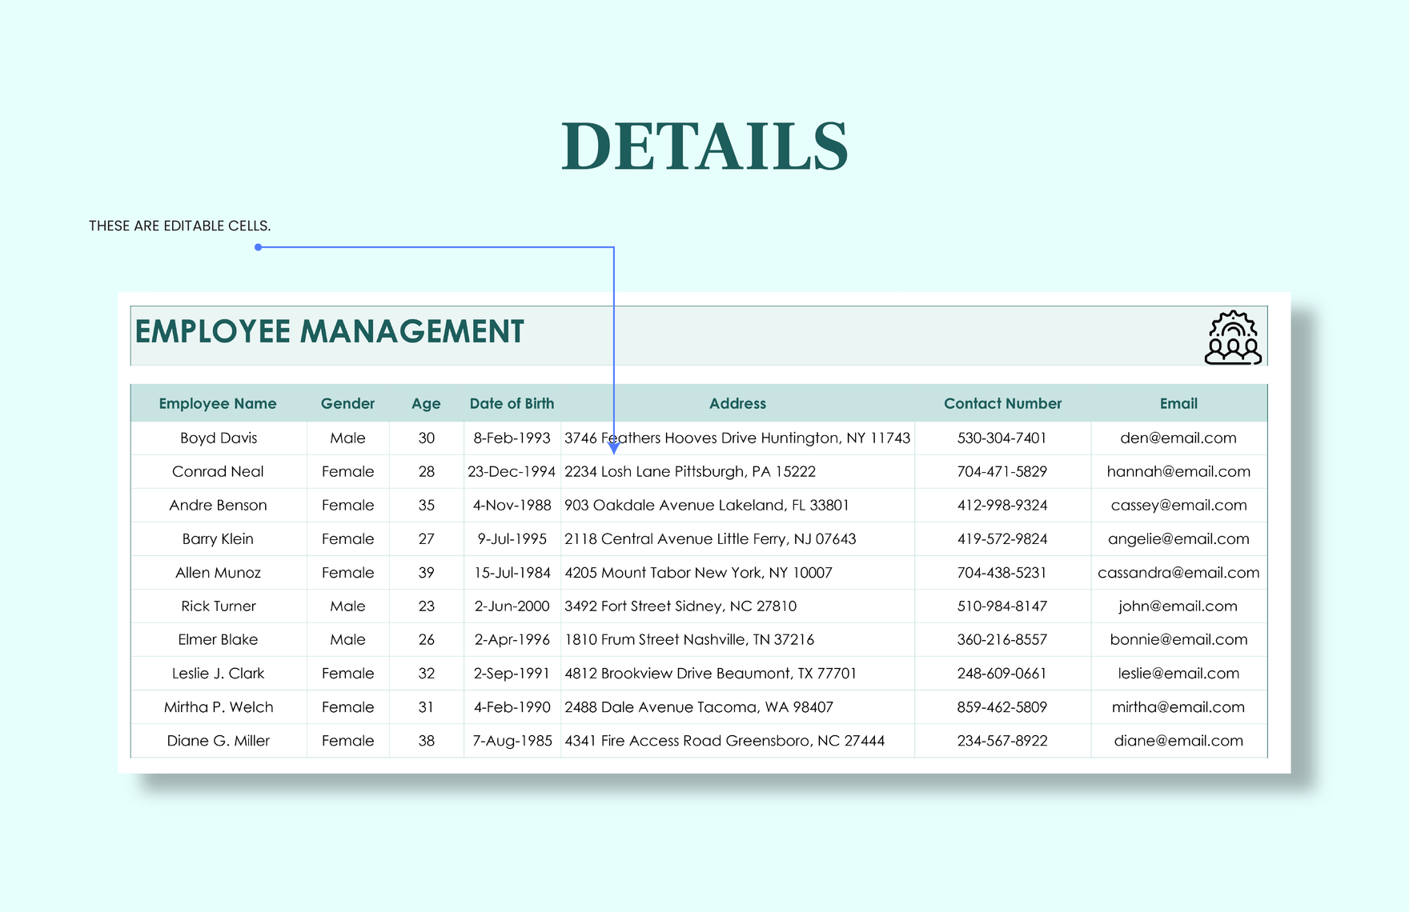Select the Diane G. Miller name cell

coord(219,741)
